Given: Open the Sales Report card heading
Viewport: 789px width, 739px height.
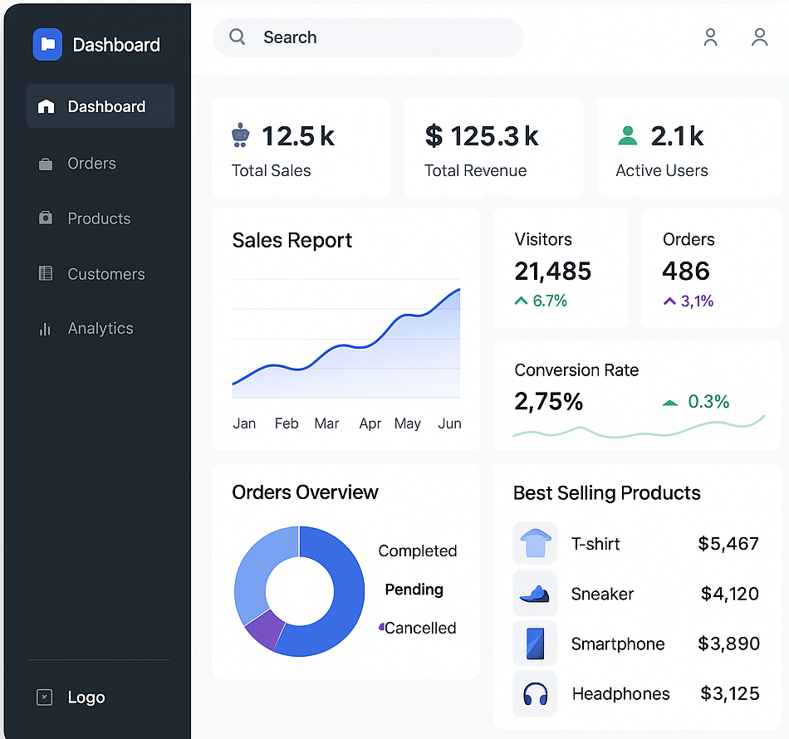Looking at the screenshot, I should 292,240.
